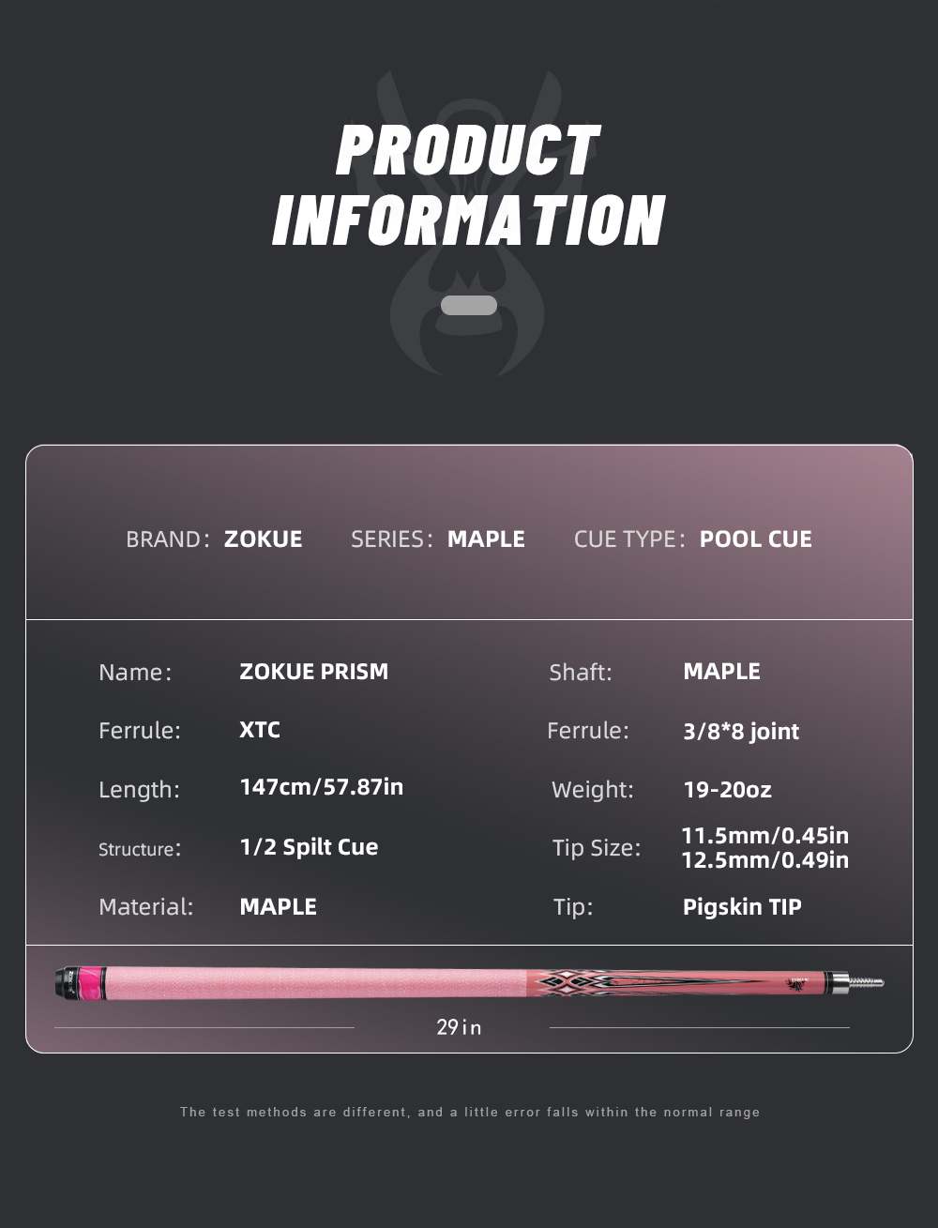Select the ZOKUE brand value
The height and width of the screenshot is (1228, 938).
(263, 539)
